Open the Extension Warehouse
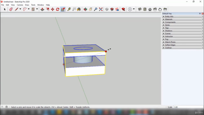 112,9
